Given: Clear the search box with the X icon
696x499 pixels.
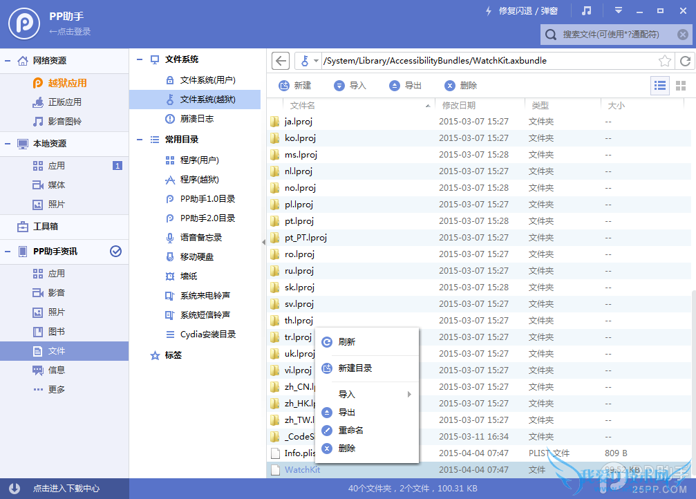Looking at the screenshot, I should point(683,34).
